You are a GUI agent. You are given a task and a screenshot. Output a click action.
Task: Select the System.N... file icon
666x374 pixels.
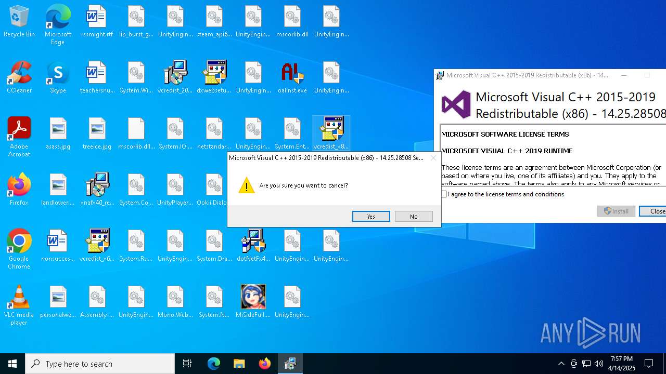pyautogui.click(x=214, y=302)
